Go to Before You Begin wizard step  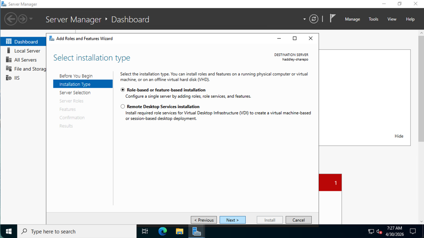(x=76, y=76)
